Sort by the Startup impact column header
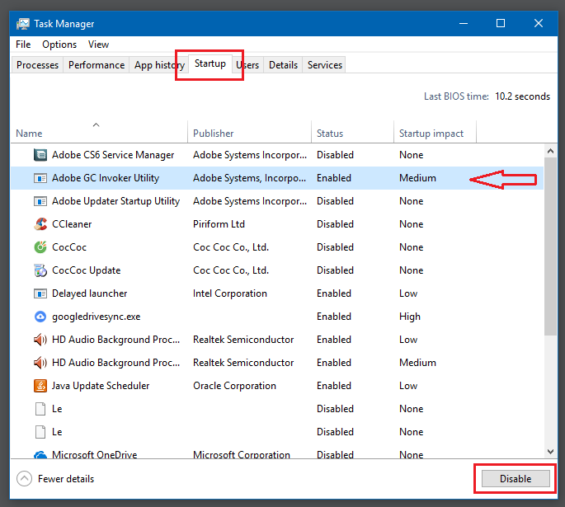 435,131
